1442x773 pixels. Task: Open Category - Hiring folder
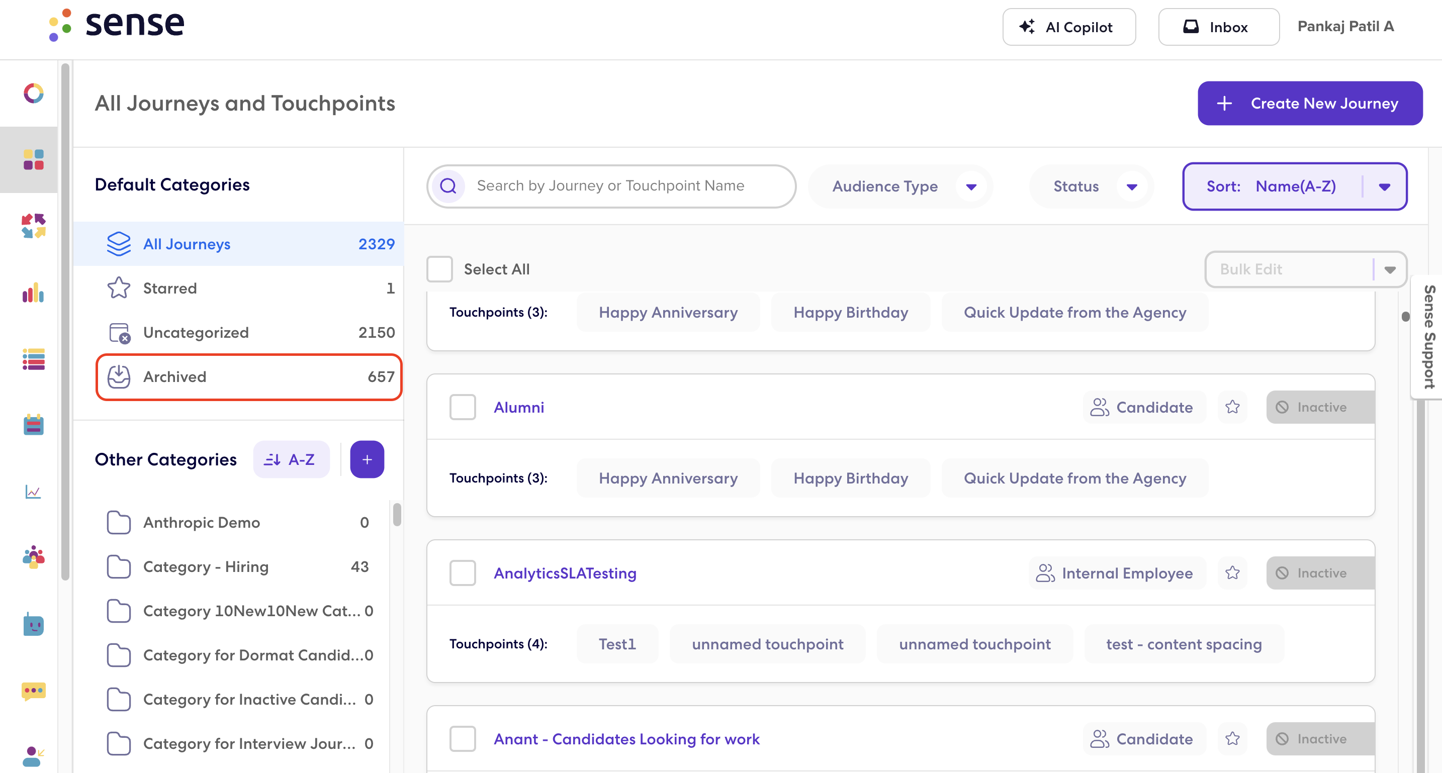[238, 566]
